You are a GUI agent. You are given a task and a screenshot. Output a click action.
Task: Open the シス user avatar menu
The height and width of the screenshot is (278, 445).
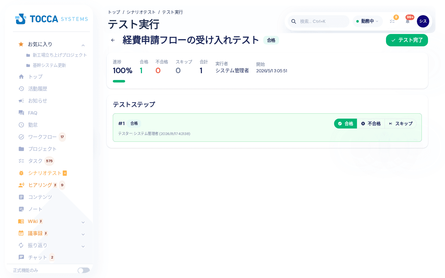pos(423,21)
